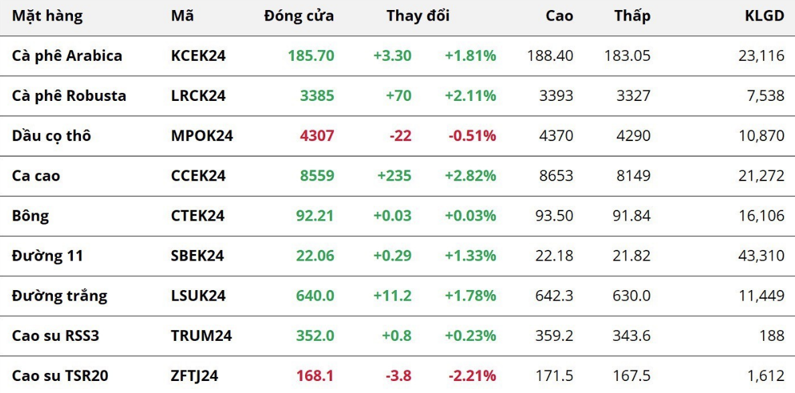Select the Bông commodity name
The width and height of the screenshot is (795, 393).
click(x=30, y=217)
